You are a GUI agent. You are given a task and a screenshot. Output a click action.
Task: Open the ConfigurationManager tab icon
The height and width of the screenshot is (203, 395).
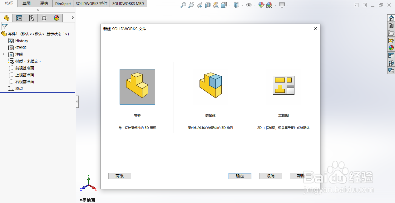(x=32, y=18)
